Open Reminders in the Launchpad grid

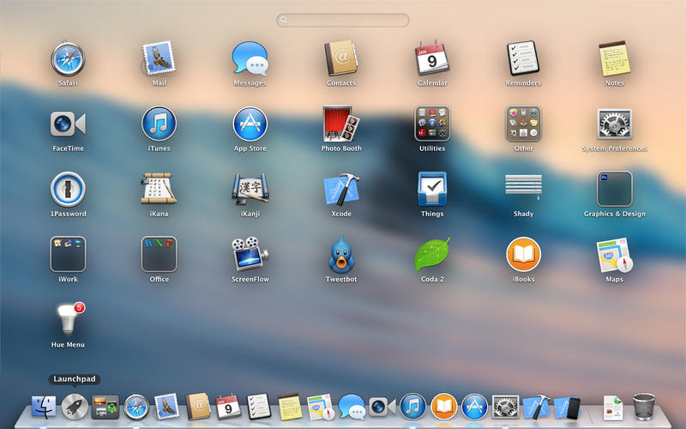point(523,58)
